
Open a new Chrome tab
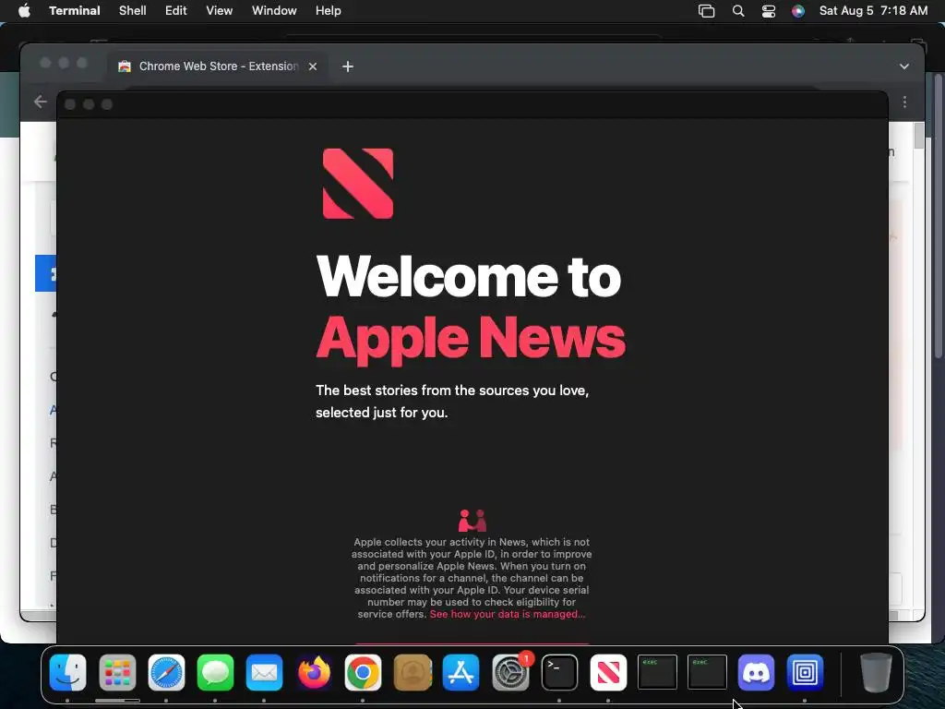(348, 66)
